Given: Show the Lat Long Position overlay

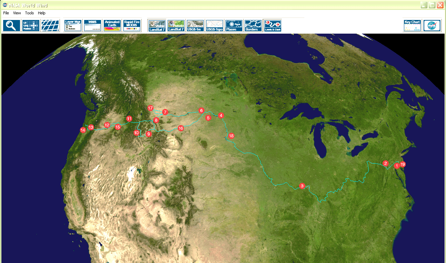Looking at the screenshot, I should pos(31,26).
